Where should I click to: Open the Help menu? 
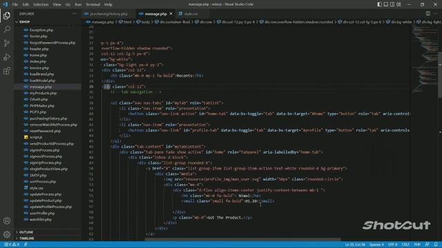point(108,5)
